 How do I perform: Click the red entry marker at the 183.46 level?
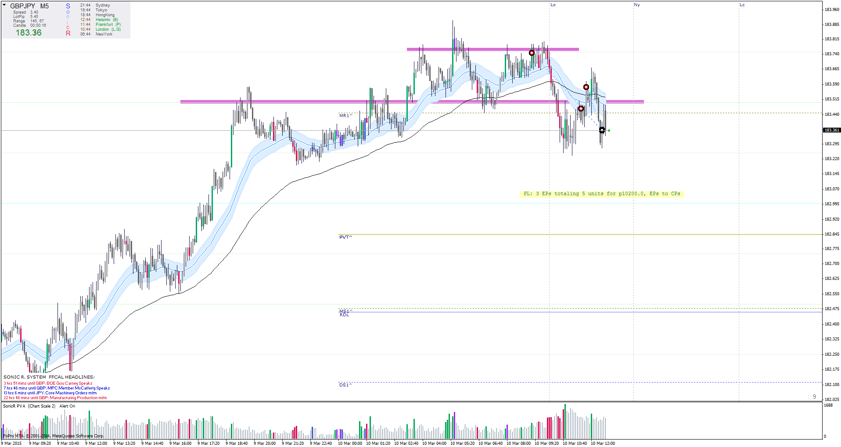tap(581, 109)
